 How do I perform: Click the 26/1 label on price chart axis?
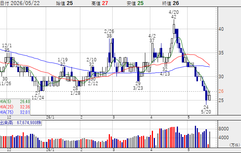point(50,117)
